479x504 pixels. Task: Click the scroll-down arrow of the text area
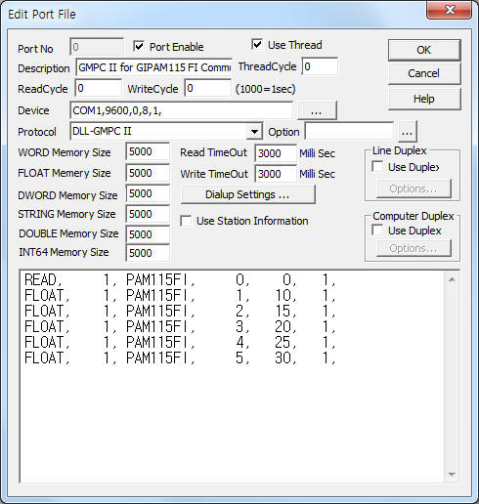click(452, 475)
